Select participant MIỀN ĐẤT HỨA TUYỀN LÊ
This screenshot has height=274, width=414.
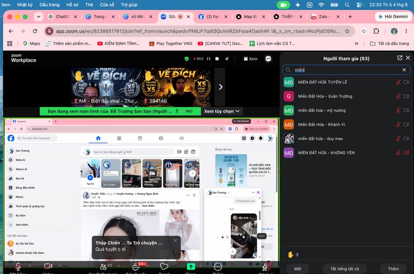[x=346, y=82]
